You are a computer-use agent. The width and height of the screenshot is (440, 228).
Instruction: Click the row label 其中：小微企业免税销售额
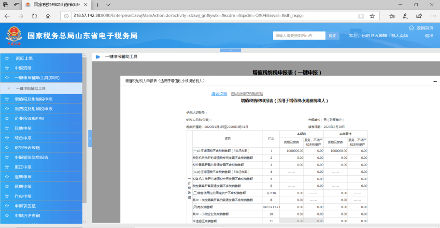pos(211,214)
